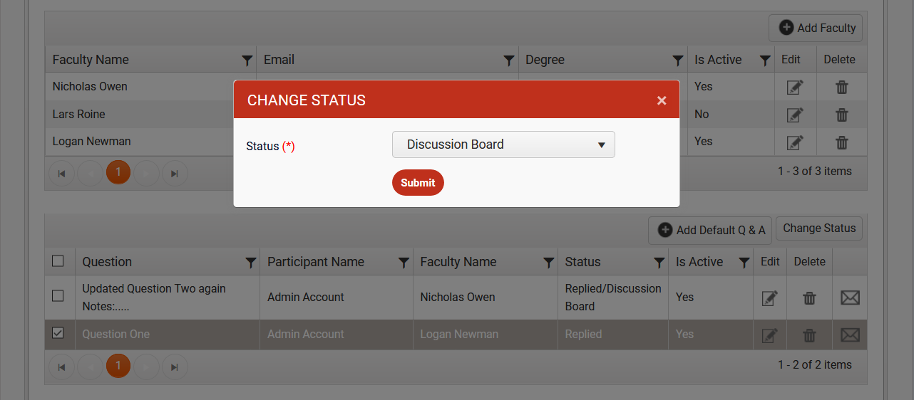The width and height of the screenshot is (914, 400).
Task: Open the Participant Name filter dropdown
Action: (x=404, y=263)
